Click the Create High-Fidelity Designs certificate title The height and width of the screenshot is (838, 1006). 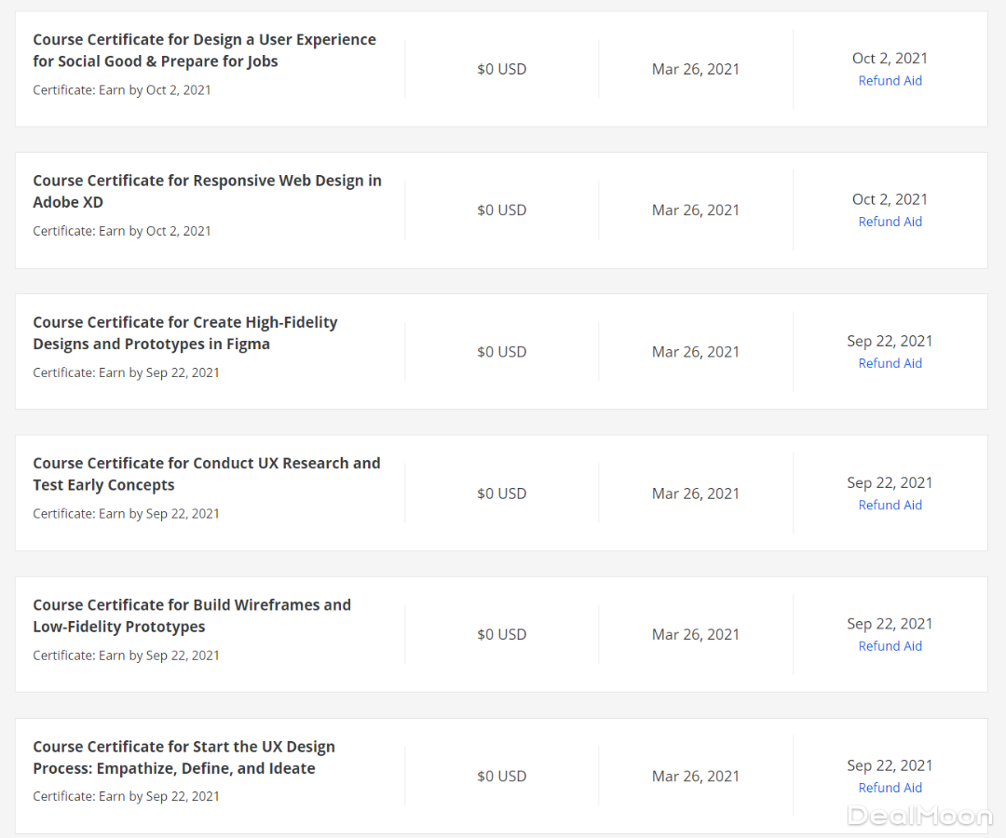(x=184, y=332)
